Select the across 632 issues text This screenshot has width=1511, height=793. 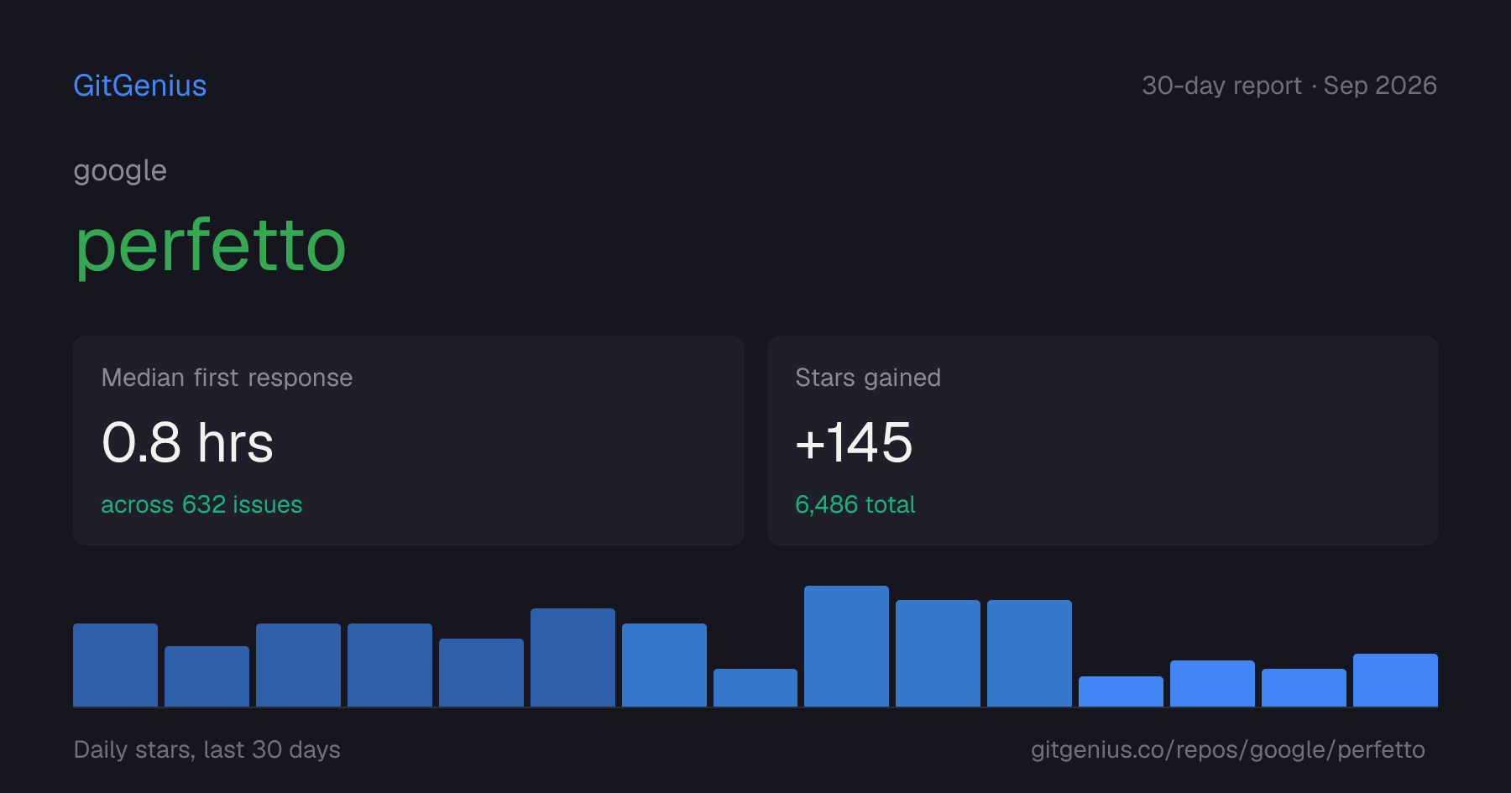pyautogui.click(x=201, y=504)
